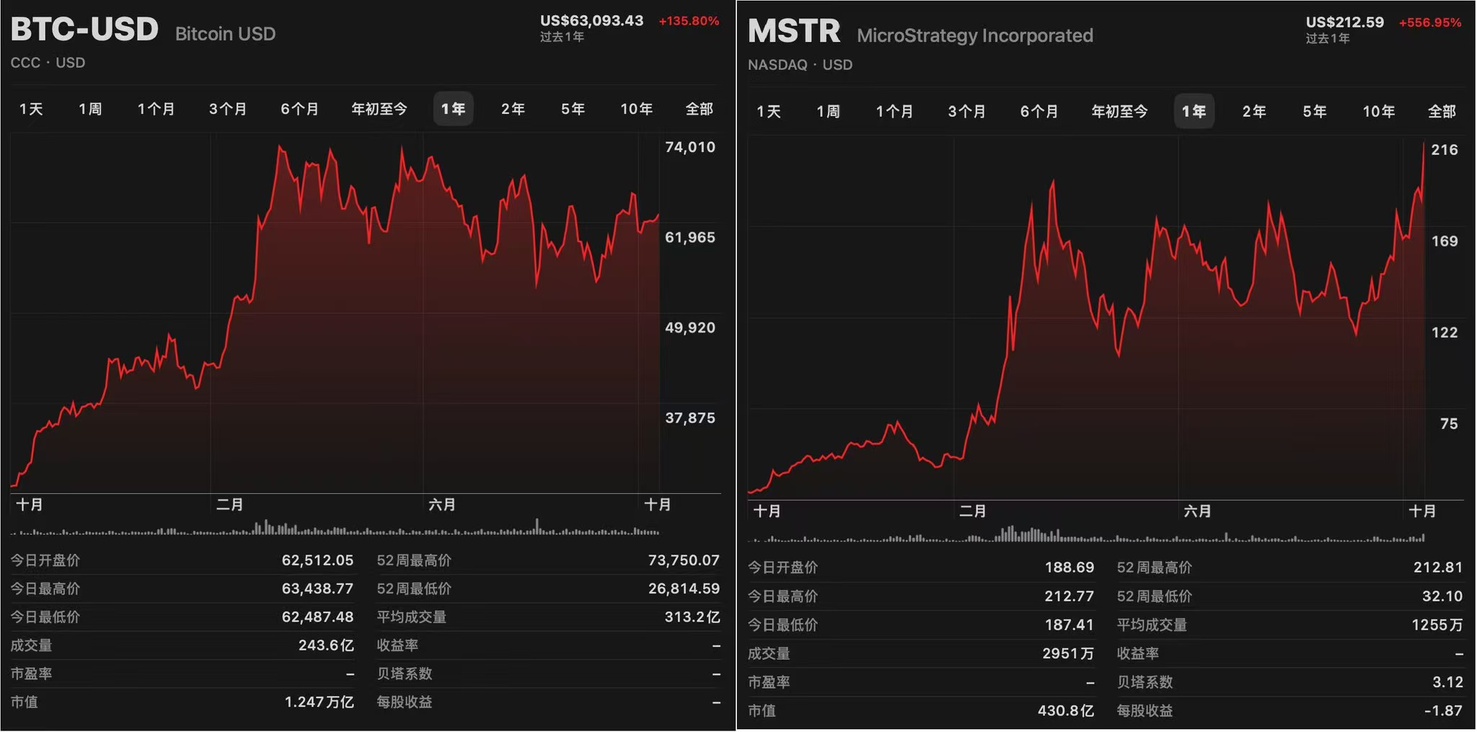Click the MSTR +556.95% change figure

(x=1429, y=23)
